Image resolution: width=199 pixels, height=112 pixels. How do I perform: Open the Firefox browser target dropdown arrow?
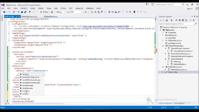tap(49, 12)
